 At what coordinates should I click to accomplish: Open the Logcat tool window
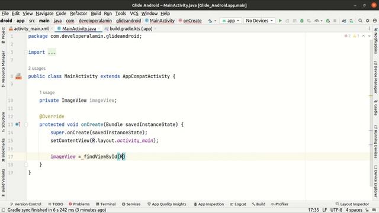pyautogui.click(x=238, y=204)
